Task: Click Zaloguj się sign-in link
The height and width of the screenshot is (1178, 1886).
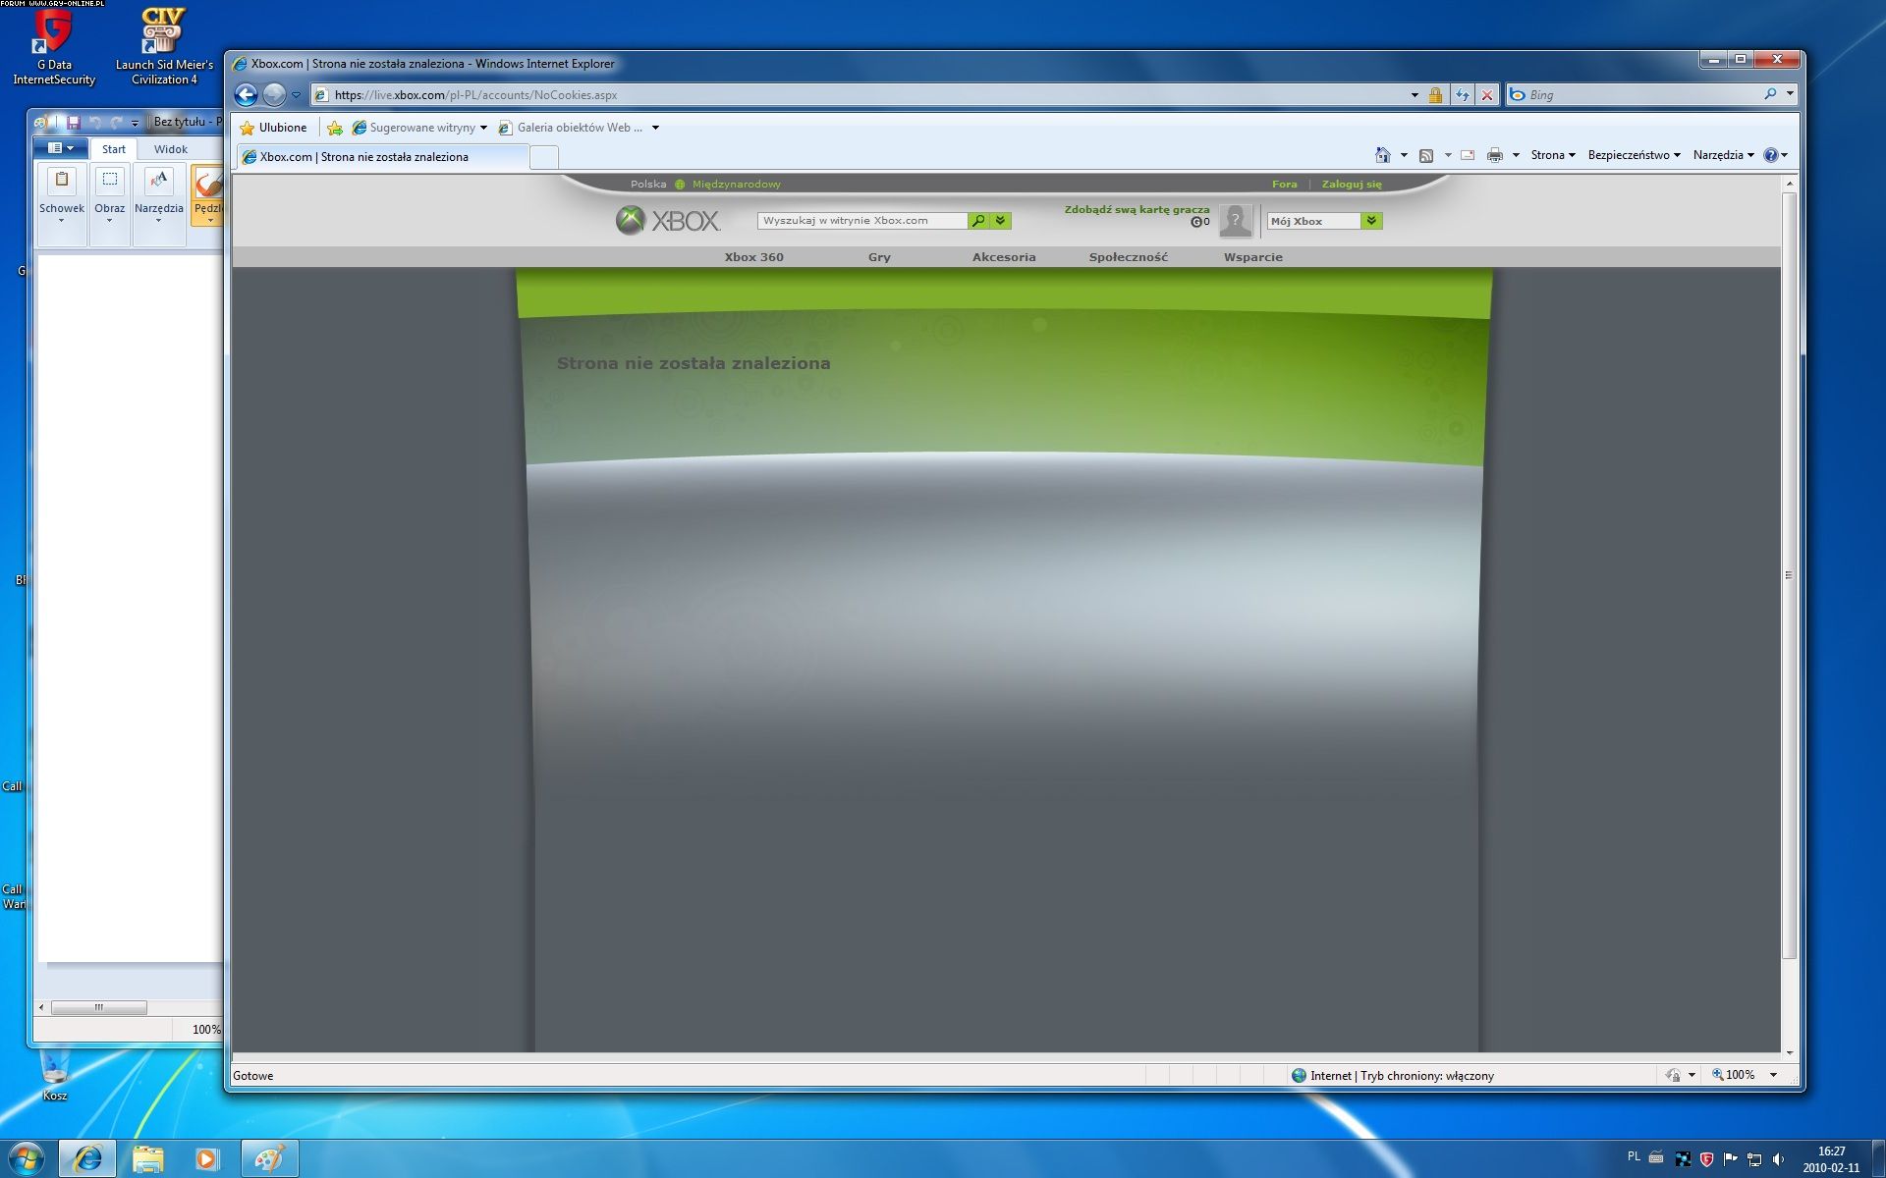Action: [x=1352, y=185]
